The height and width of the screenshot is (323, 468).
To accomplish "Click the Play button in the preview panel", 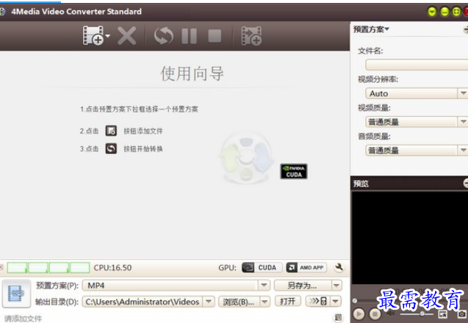I will [x=359, y=314].
